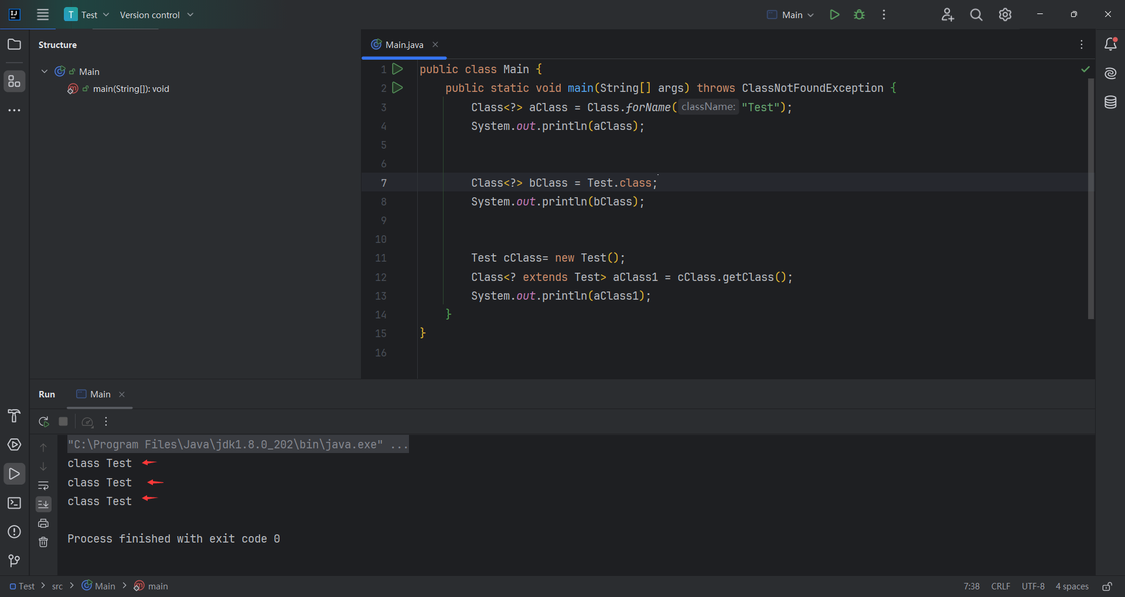Click the editor vertical scrollbar
This screenshot has width=1125, height=597.
pos(1090,199)
